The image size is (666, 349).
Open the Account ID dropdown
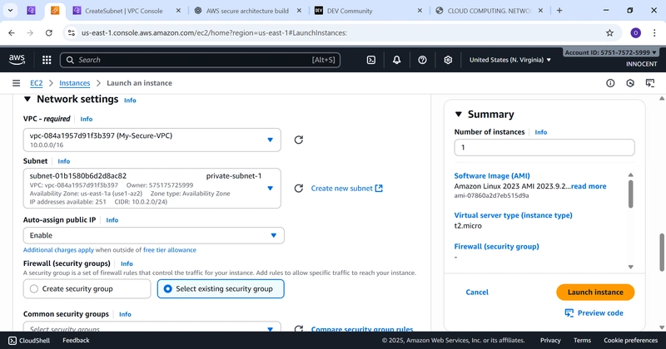point(610,52)
